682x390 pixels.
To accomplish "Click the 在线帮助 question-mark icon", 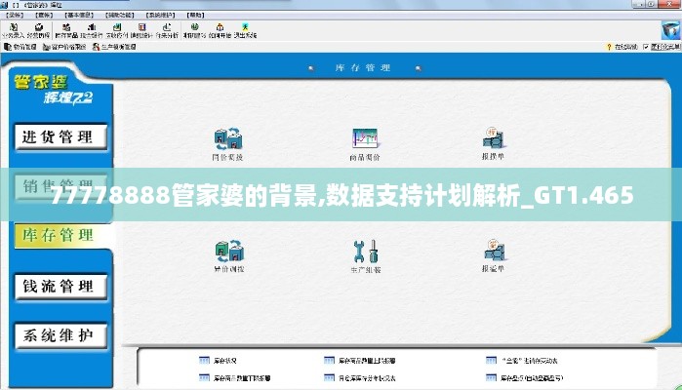I will [x=609, y=47].
